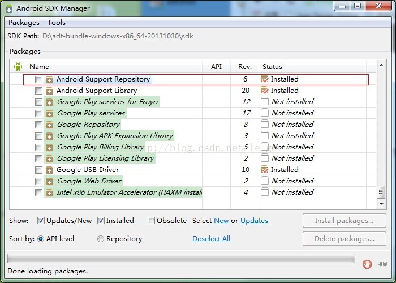This screenshot has width=396, height=283.
Task: Click the New selection link
Action: (x=221, y=221)
